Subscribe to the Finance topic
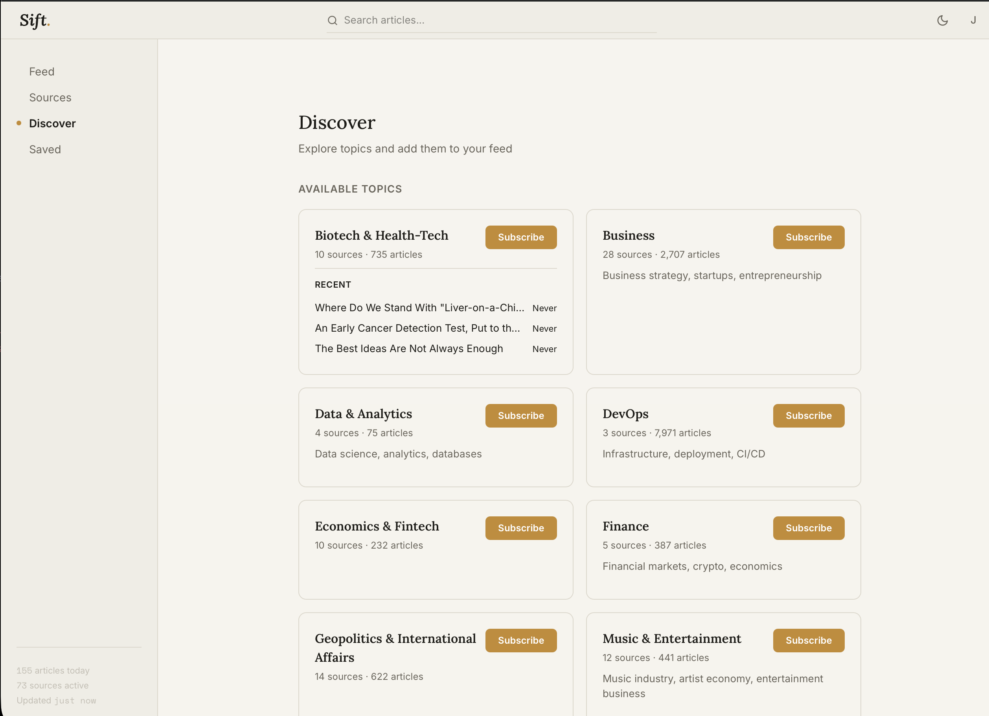This screenshot has width=989, height=716. pos(809,528)
